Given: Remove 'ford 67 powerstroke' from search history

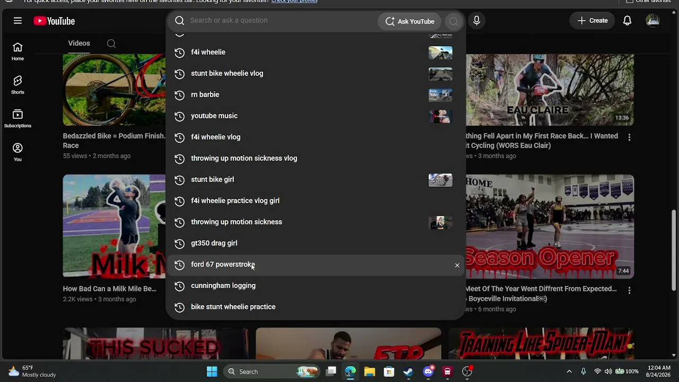Looking at the screenshot, I should pos(457,265).
